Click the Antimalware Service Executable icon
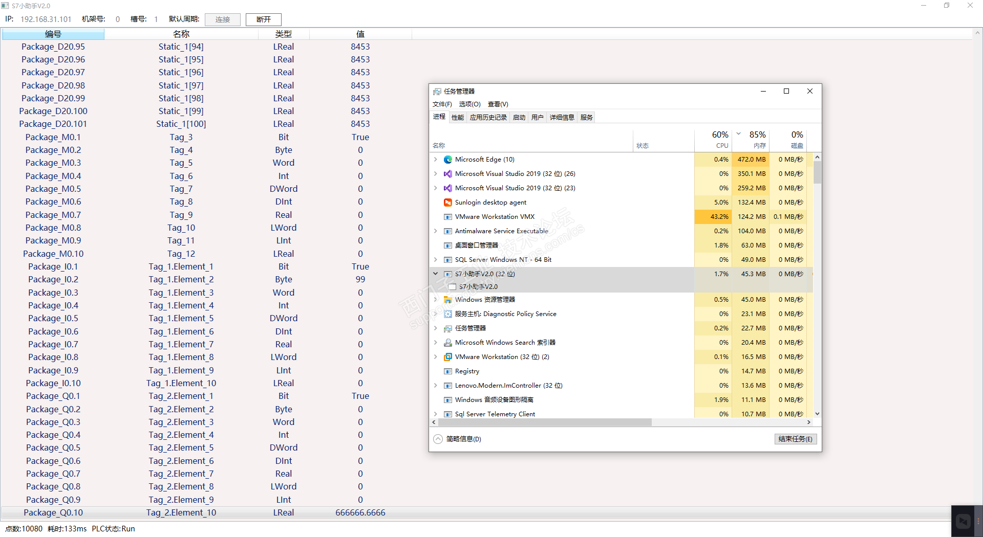 (x=448, y=231)
